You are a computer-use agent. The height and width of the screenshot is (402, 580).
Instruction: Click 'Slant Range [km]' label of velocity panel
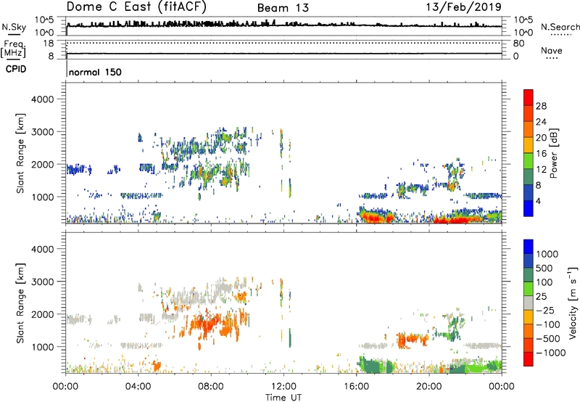20,303
